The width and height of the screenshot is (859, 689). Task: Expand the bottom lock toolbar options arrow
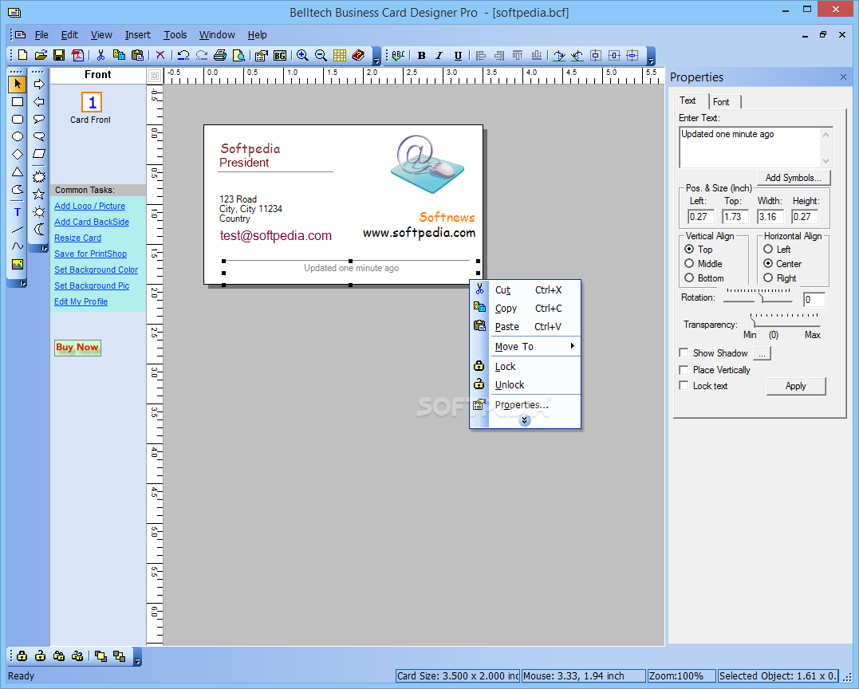[x=137, y=657]
